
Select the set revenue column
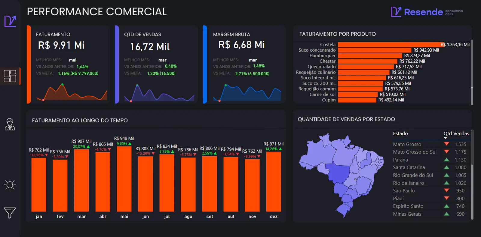[x=210, y=184]
